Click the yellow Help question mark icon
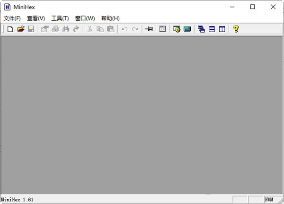This screenshot has height=204, width=284. coord(235,29)
